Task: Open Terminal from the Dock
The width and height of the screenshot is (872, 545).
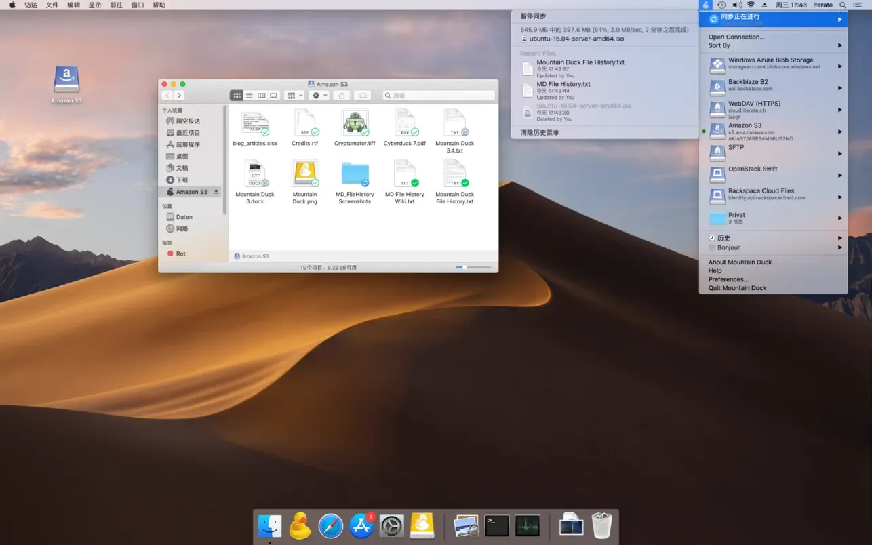Action: point(497,525)
